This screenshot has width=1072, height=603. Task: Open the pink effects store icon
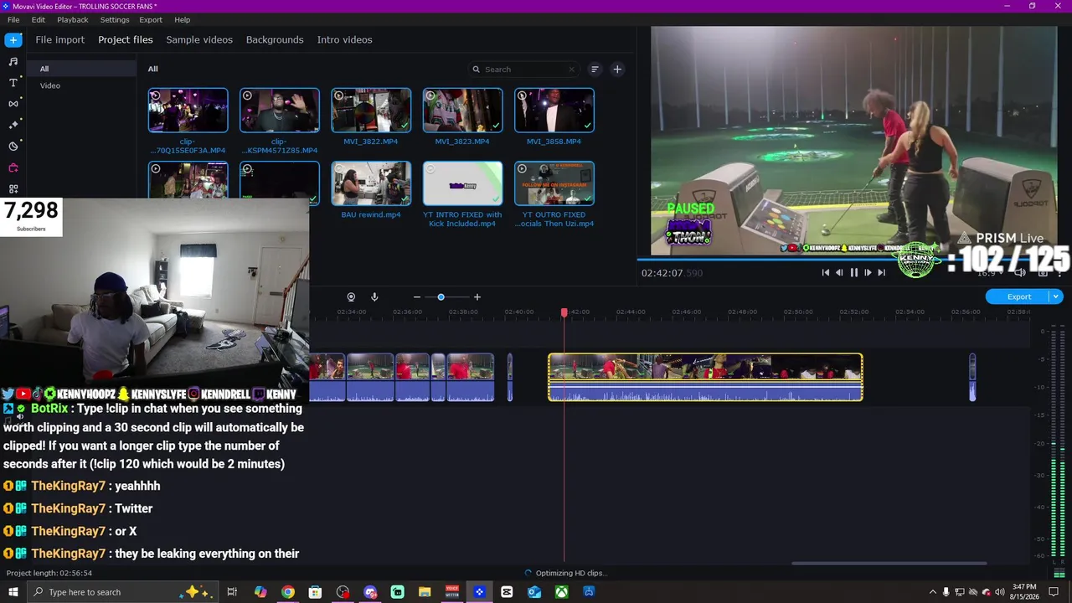pyautogui.click(x=13, y=167)
